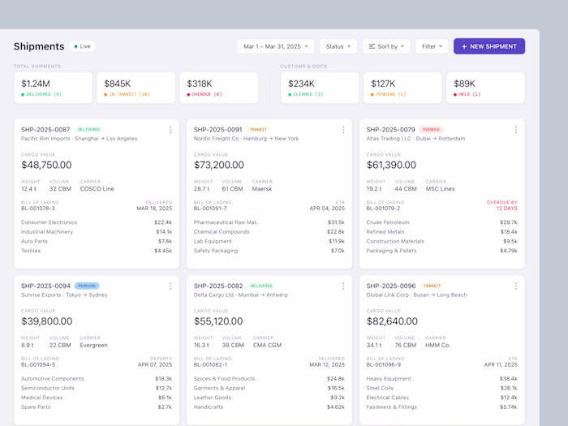Select the $89K Held summary card
The image size is (568, 426).
click(485, 88)
